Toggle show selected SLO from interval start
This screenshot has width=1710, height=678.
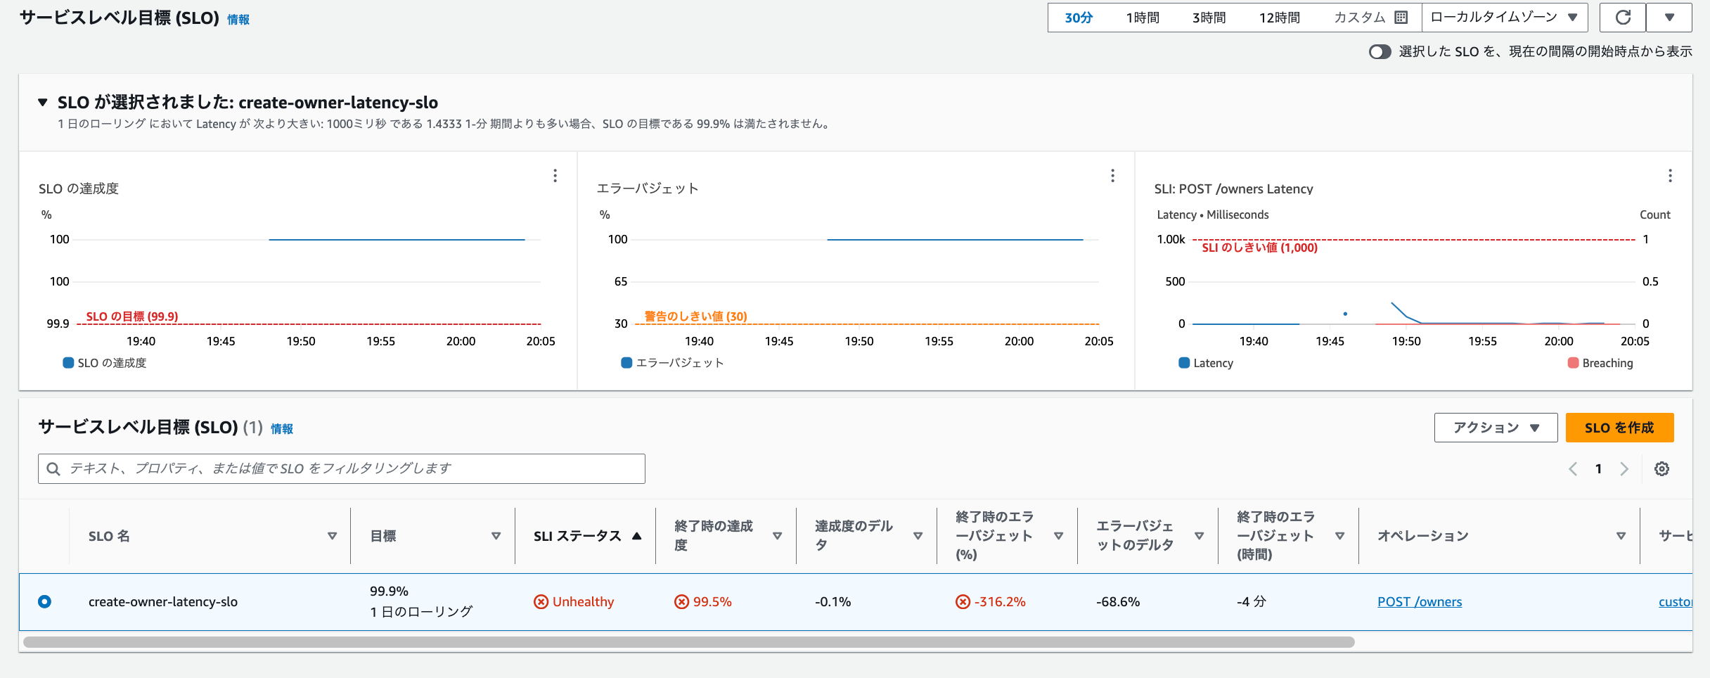[x=1380, y=52]
